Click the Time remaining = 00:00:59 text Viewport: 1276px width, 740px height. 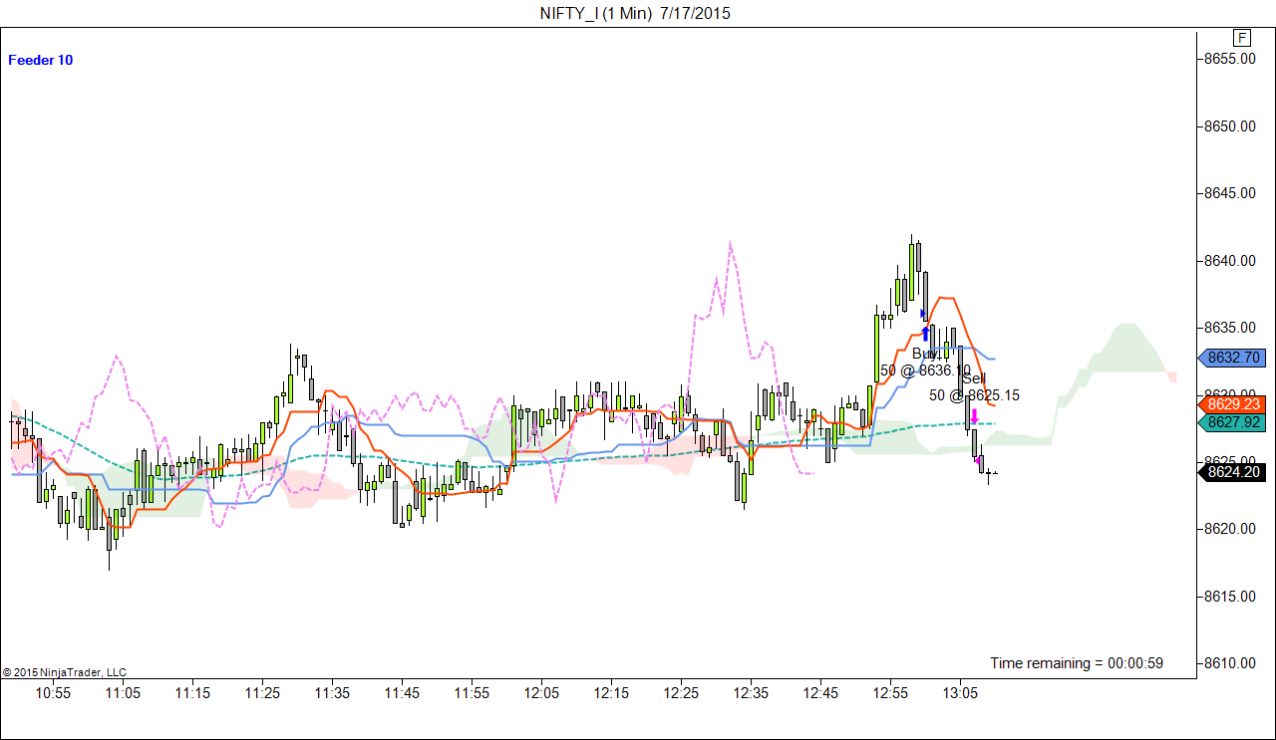1077,663
